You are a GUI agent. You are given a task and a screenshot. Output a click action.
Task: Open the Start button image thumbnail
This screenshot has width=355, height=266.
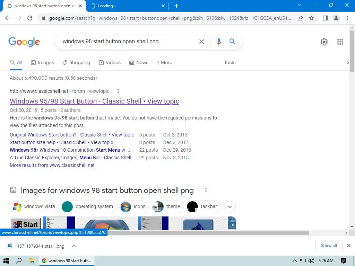[26, 224]
